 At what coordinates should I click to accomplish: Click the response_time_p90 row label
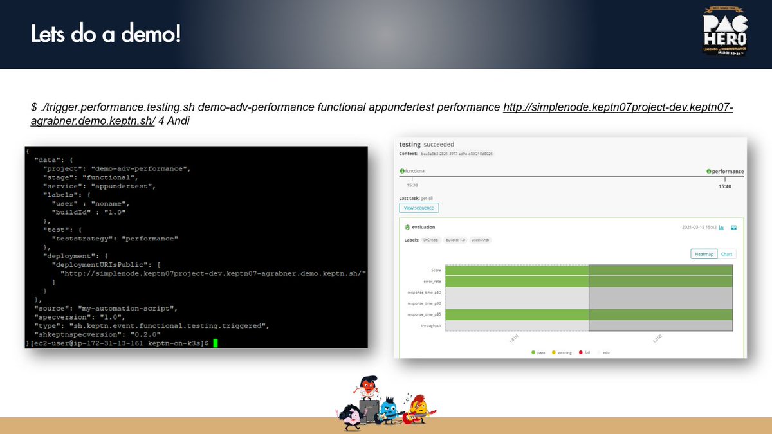[x=425, y=303]
